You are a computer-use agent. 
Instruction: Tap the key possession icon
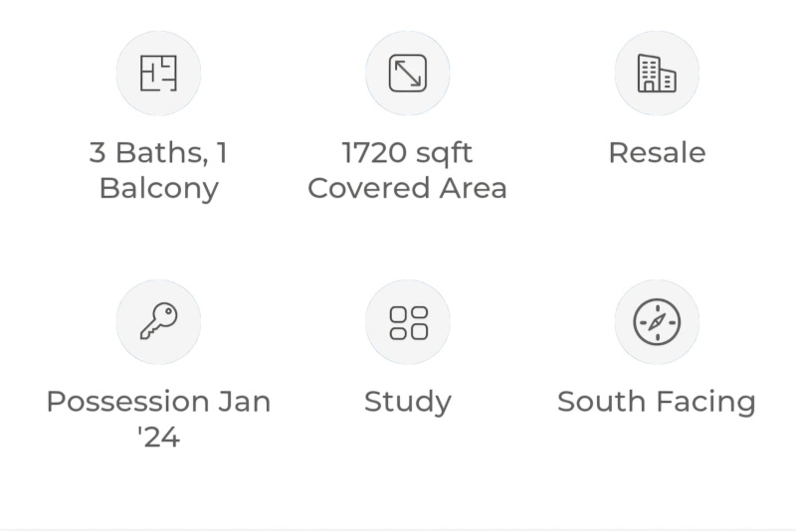coord(158,322)
